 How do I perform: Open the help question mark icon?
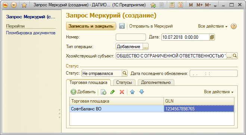tap(234, 26)
